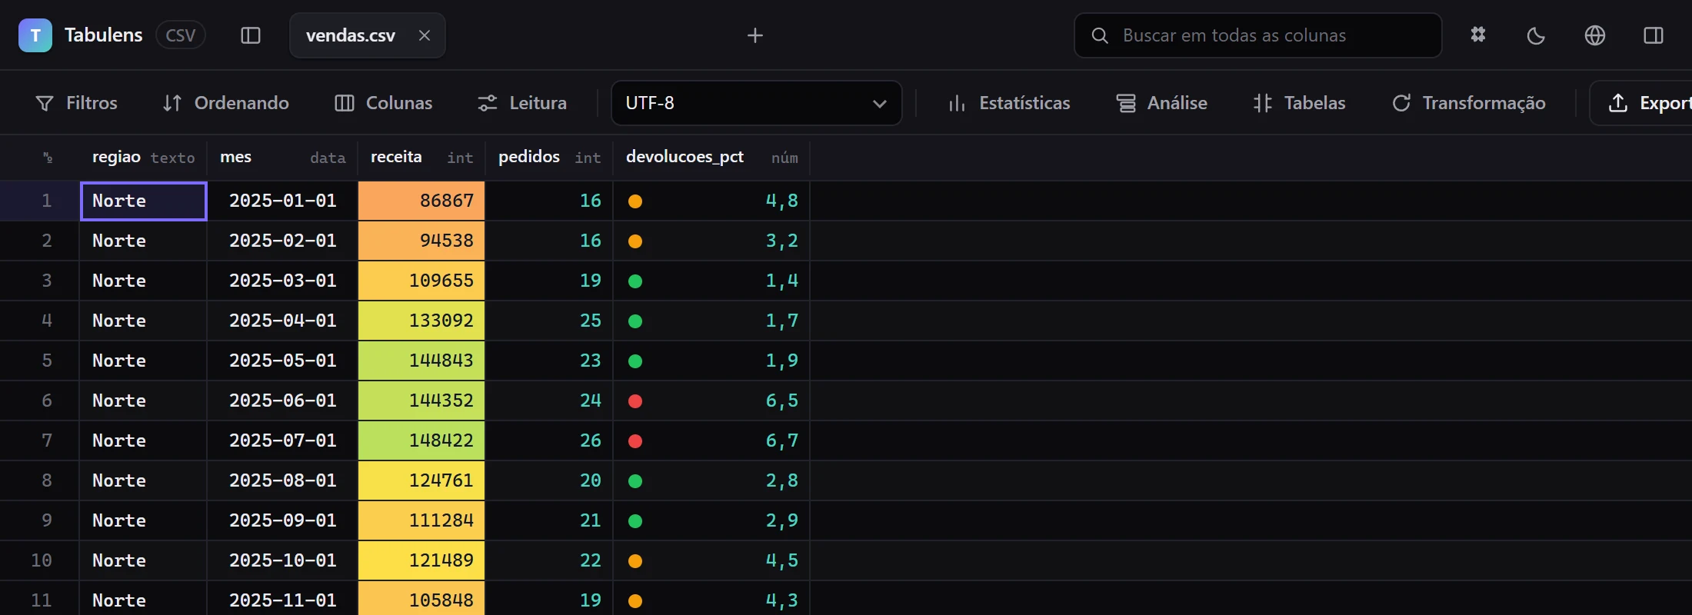
Task: Open the extensions puzzle icon
Action: click(1478, 35)
